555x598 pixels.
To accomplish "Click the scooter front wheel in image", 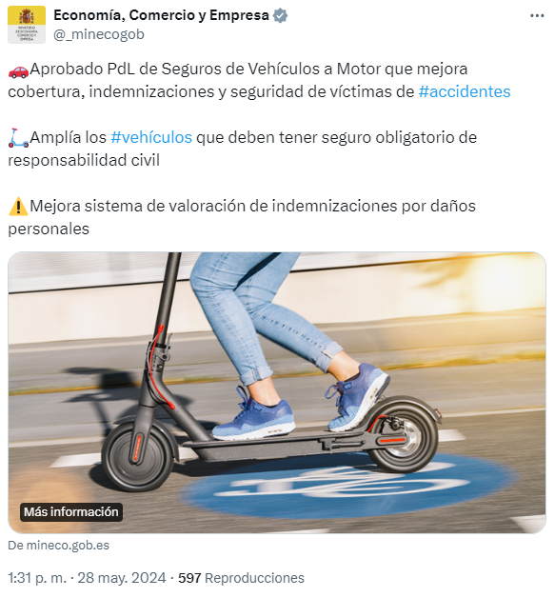I will coord(137,456).
